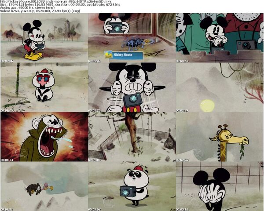
Task: Open frame of angry Mickey gritting teeth at 00:01:20
Action: [132, 87]
